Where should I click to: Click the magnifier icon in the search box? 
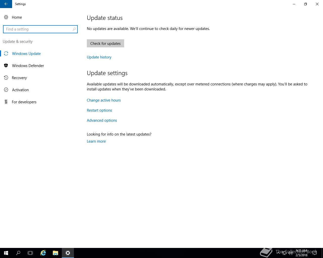(x=74, y=29)
